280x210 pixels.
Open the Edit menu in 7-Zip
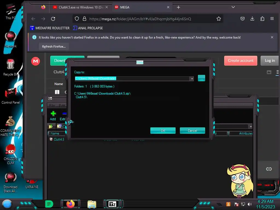(62, 106)
